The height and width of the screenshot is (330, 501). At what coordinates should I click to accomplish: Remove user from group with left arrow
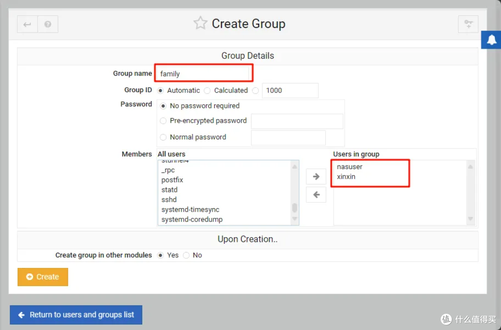pyautogui.click(x=316, y=195)
